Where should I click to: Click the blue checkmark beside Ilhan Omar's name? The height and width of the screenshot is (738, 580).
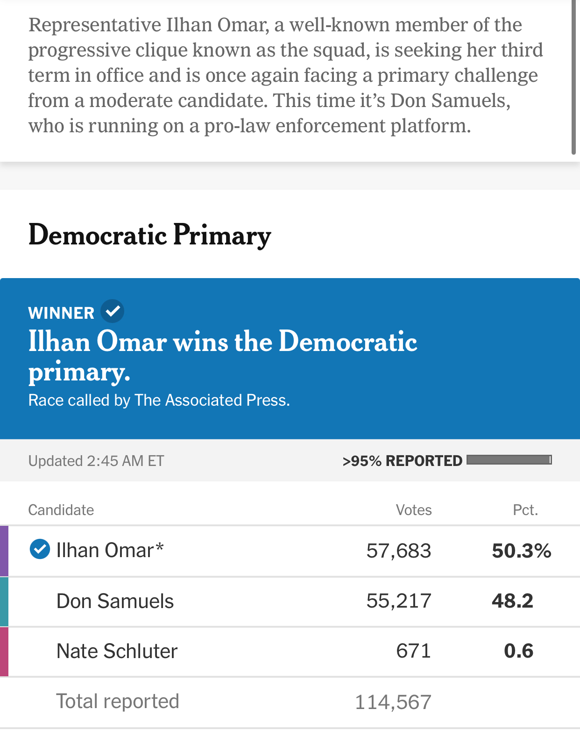click(x=40, y=550)
